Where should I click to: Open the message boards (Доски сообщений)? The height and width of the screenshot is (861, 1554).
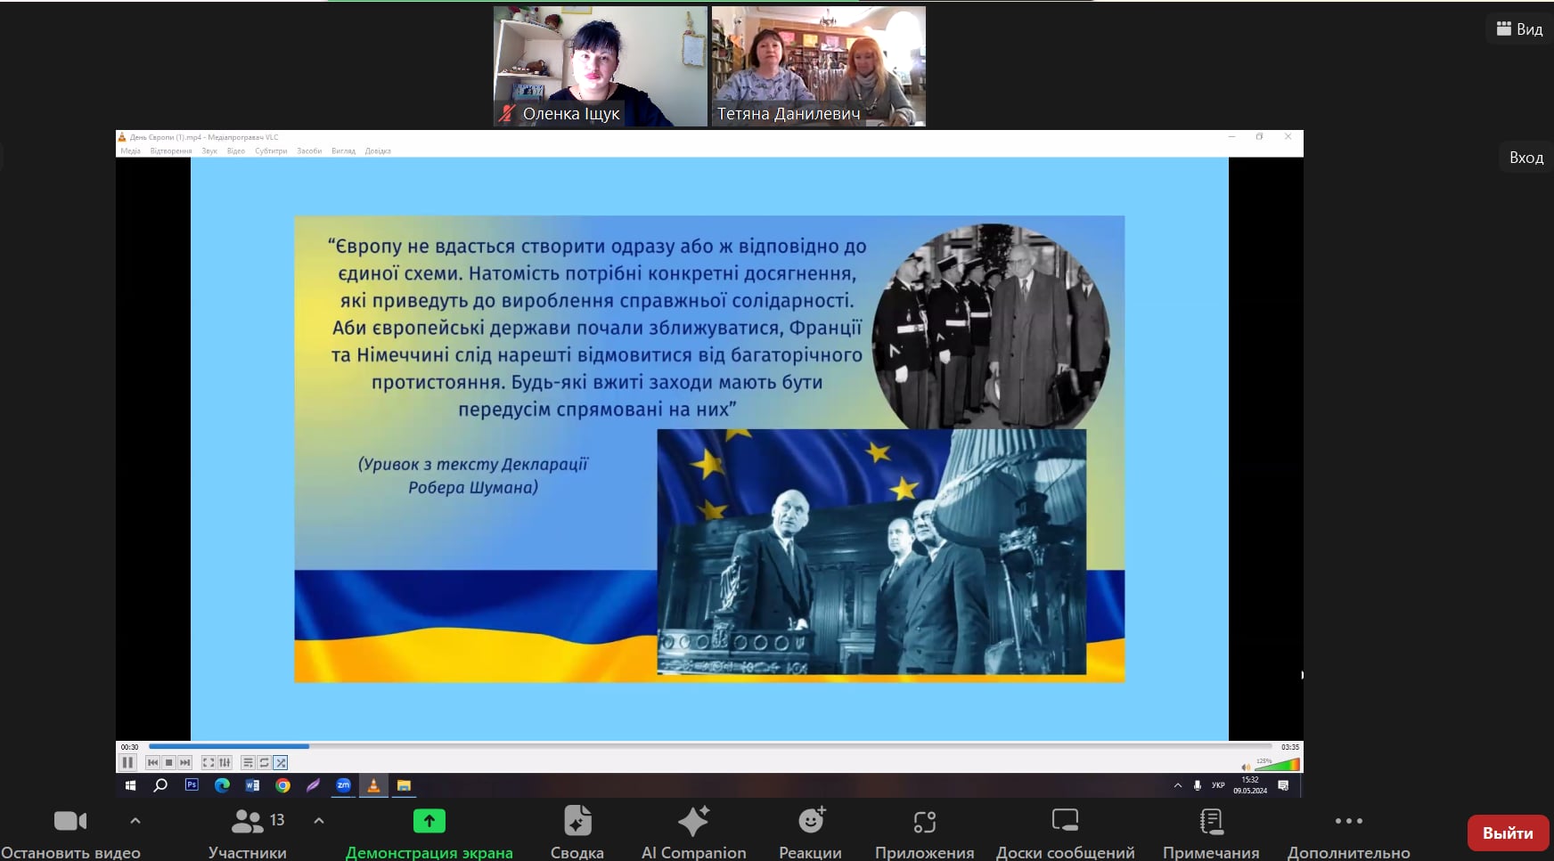1065,832
